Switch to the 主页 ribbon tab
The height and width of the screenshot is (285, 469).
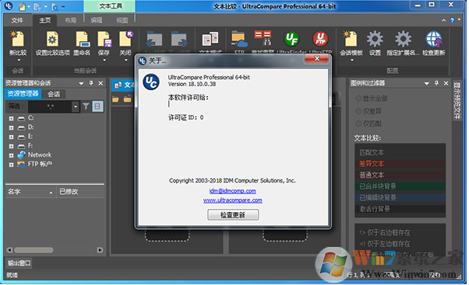[45, 20]
